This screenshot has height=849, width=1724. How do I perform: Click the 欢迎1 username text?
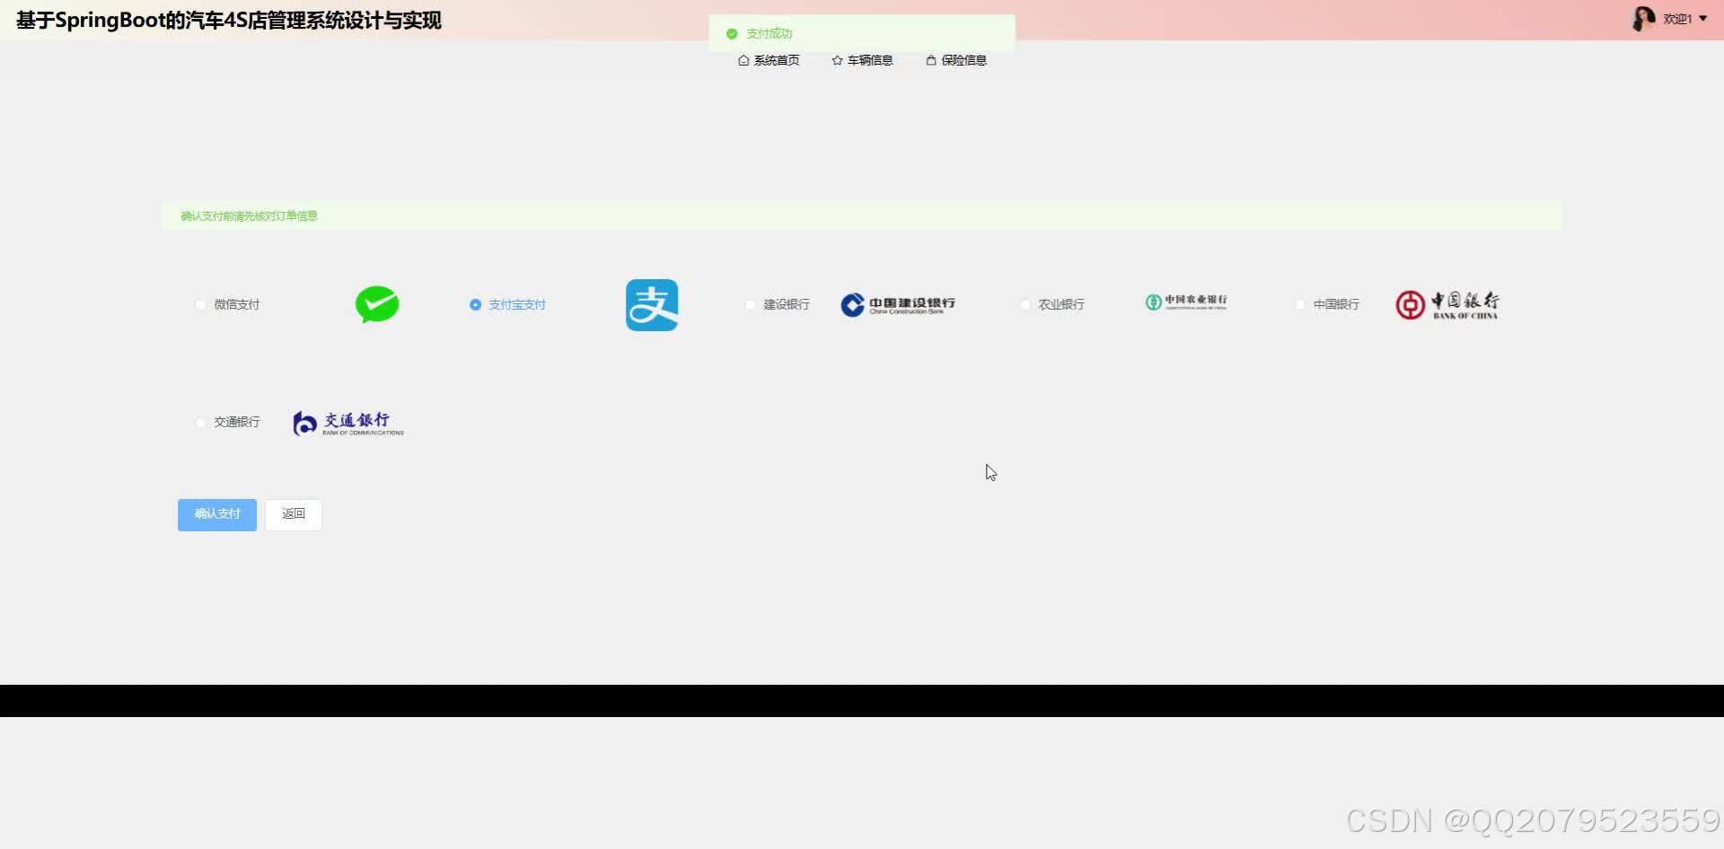point(1677,19)
